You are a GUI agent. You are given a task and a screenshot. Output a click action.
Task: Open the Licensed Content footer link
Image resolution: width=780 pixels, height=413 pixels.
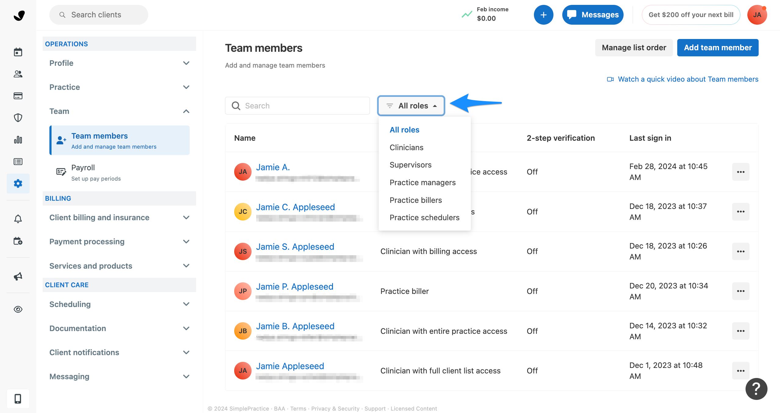414,409
